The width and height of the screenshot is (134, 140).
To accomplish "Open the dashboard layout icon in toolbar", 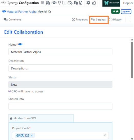I will (42, 3).
